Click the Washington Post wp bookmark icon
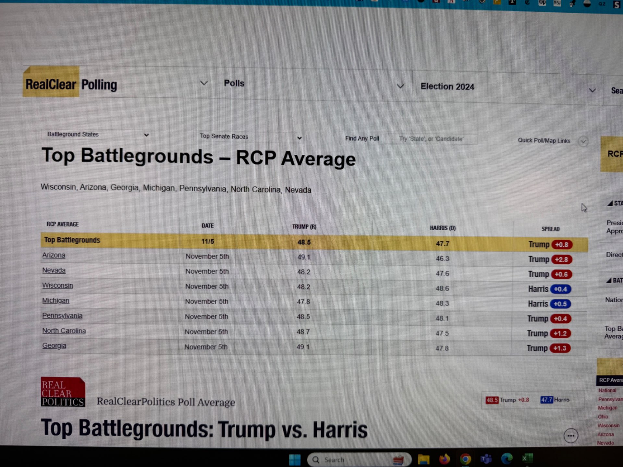 542,3
